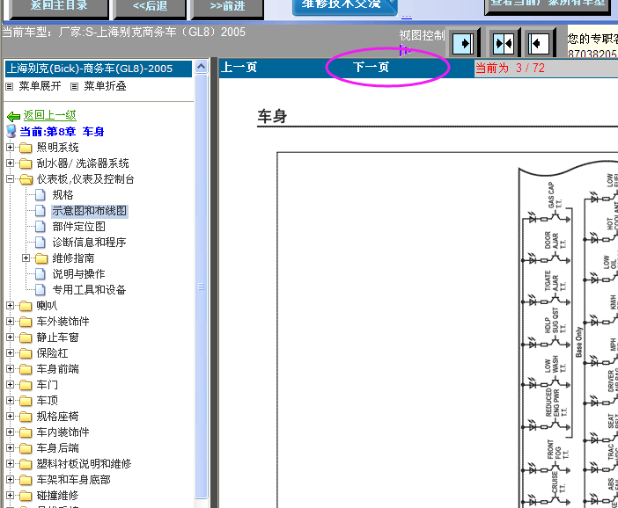Viewport: 618px width, 508px height.
Task: Click the 照明系统 folder icon
Action: click(26, 148)
